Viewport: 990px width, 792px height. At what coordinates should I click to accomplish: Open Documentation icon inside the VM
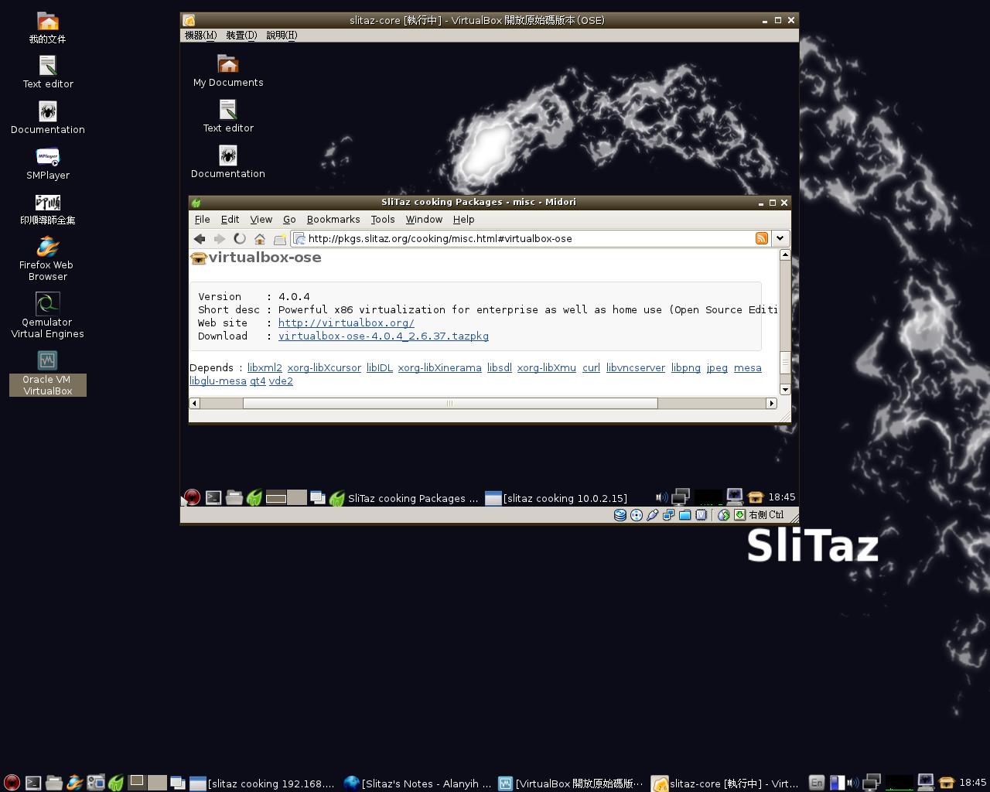click(x=228, y=162)
